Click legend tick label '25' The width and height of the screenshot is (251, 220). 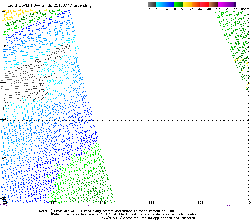[x=192, y=9]
